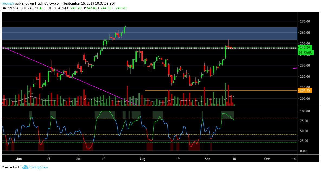Click the Jul date on time axis

[x=78, y=159]
